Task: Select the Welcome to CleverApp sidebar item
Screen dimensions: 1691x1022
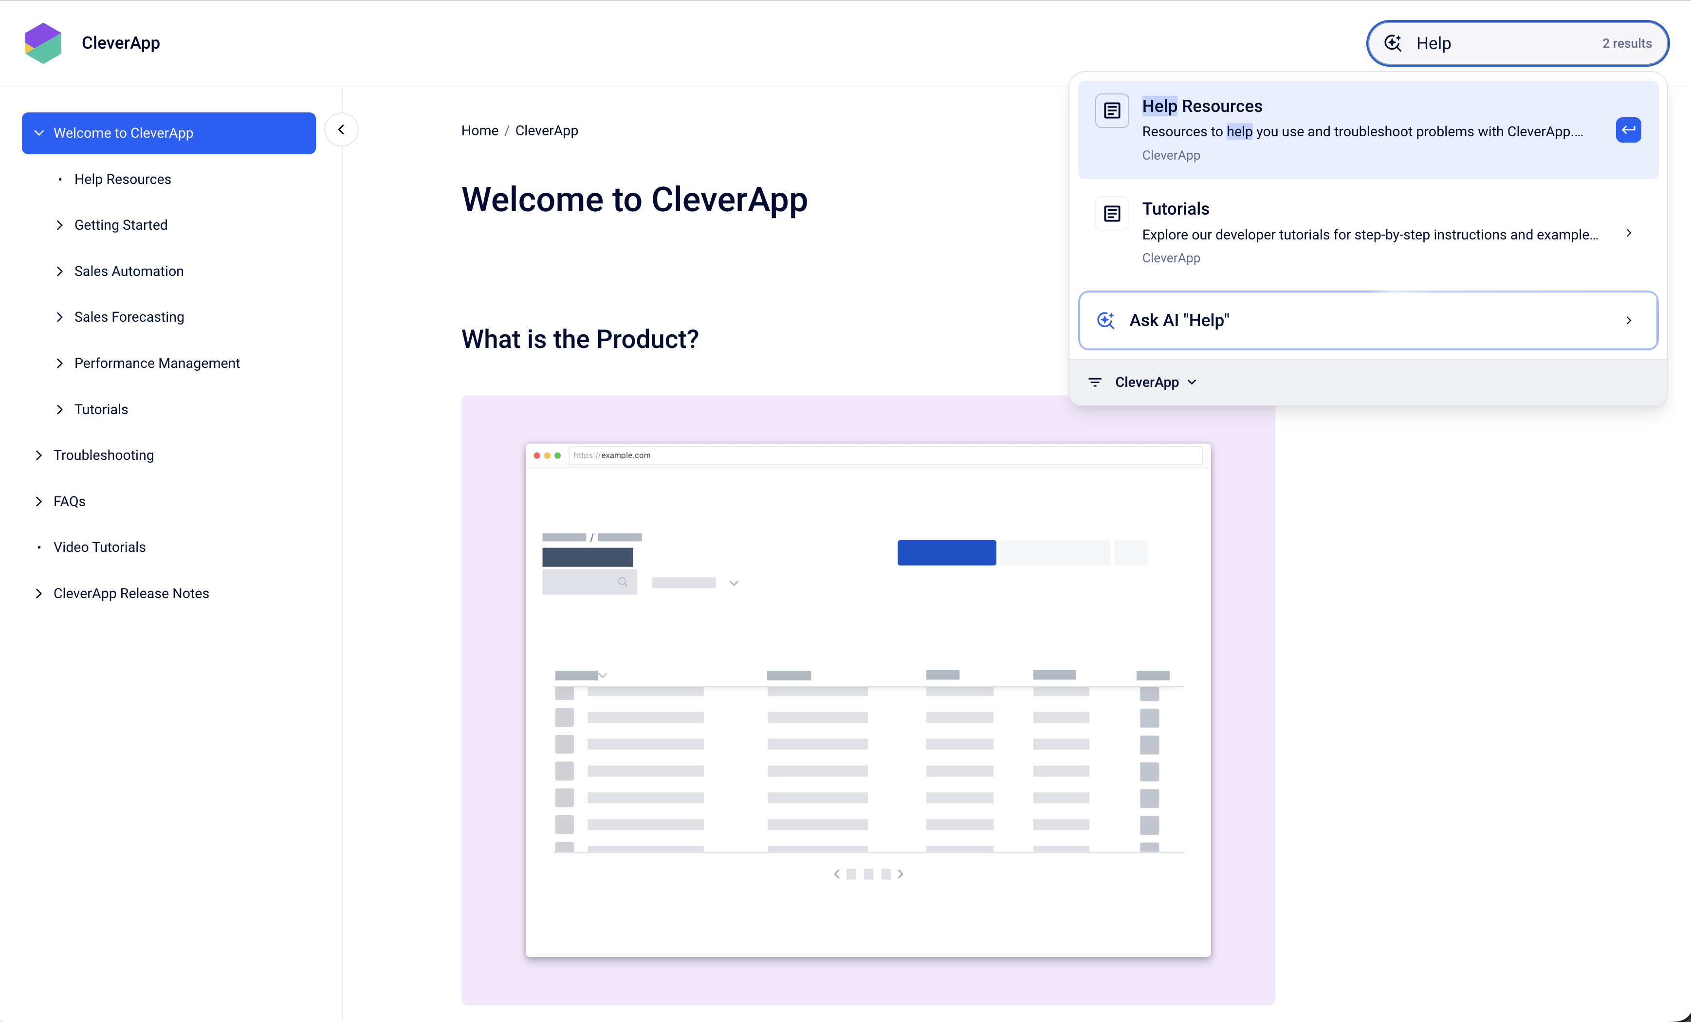Action: coord(168,132)
